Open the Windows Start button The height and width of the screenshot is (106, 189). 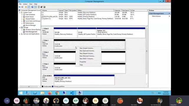pyautogui.click(x=21, y=93)
